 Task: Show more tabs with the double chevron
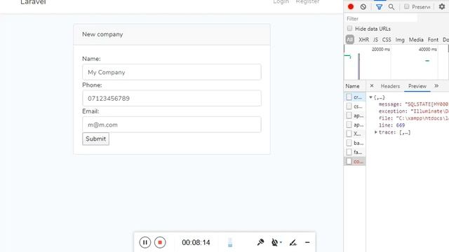point(436,85)
